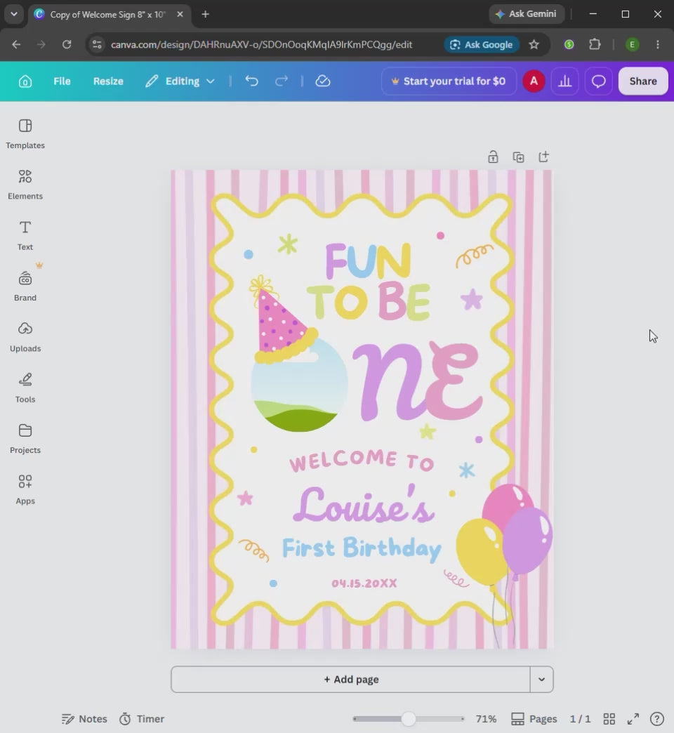Open the File menu
Image resolution: width=674 pixels, height=733 pixels.
click(x=62, y=81)
